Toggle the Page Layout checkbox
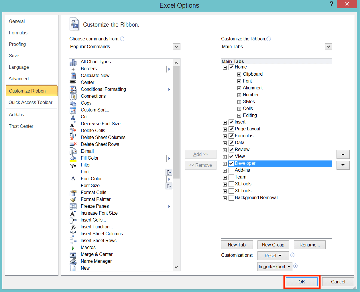The height and width of the screenshot is (292, 360). (x=231, y=129)
